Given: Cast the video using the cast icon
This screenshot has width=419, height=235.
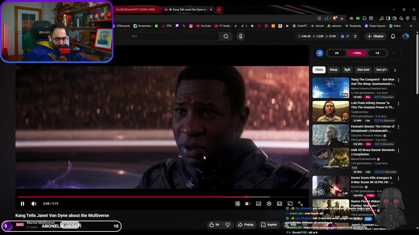Looking at the screenshot, I should click(x=290, y=204).
